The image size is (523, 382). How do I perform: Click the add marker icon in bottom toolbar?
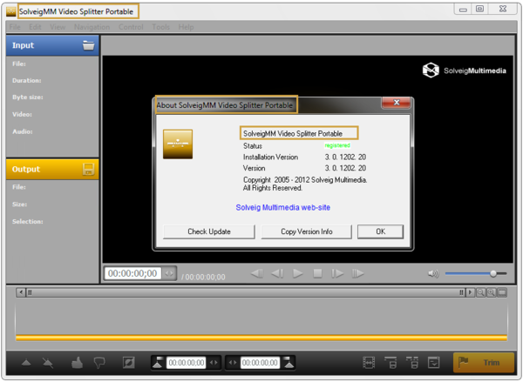click(25, 362)
